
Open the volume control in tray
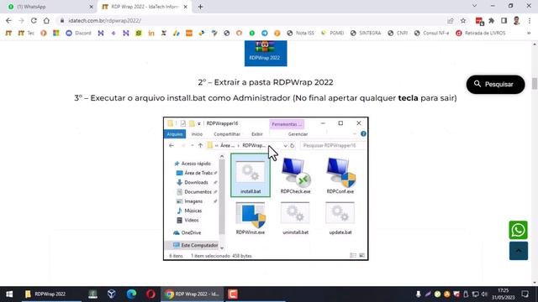pyautogui.click(x=484, y=294)
